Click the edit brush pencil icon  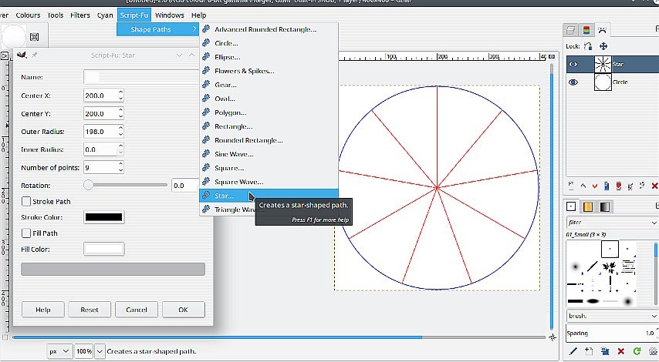coord(573,351)
